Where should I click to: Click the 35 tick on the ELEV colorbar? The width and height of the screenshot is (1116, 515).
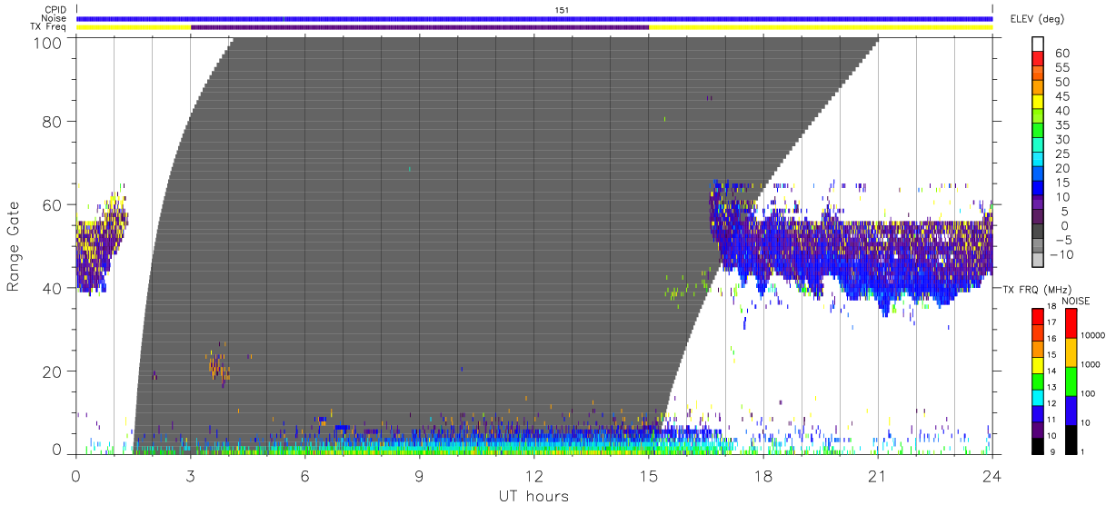click(x=1061, y=125)
